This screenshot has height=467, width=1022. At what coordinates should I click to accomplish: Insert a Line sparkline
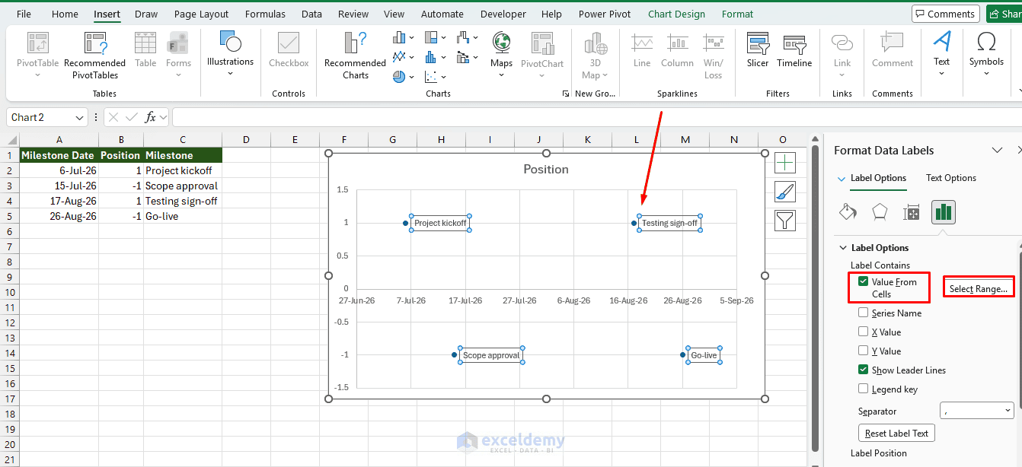click(x=642, y=50)
